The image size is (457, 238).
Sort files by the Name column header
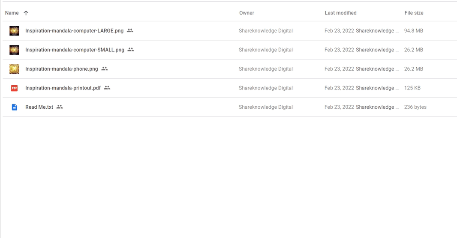12,13
